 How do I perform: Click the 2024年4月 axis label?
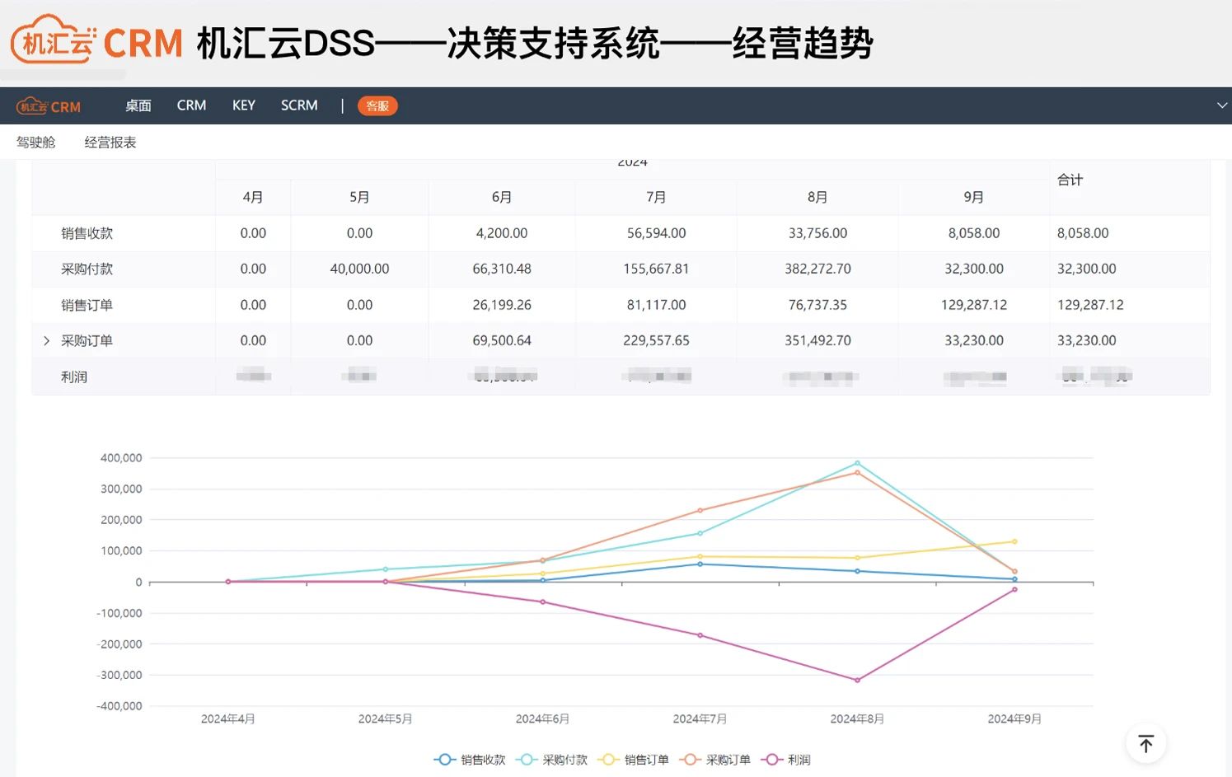coord(228,719)
